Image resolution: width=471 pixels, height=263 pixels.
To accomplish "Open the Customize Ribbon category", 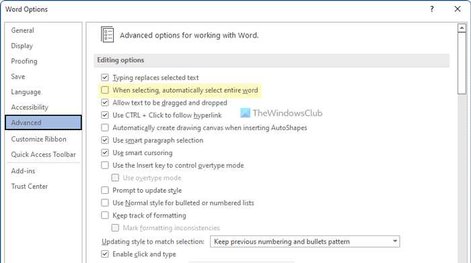I will (39, 139).
